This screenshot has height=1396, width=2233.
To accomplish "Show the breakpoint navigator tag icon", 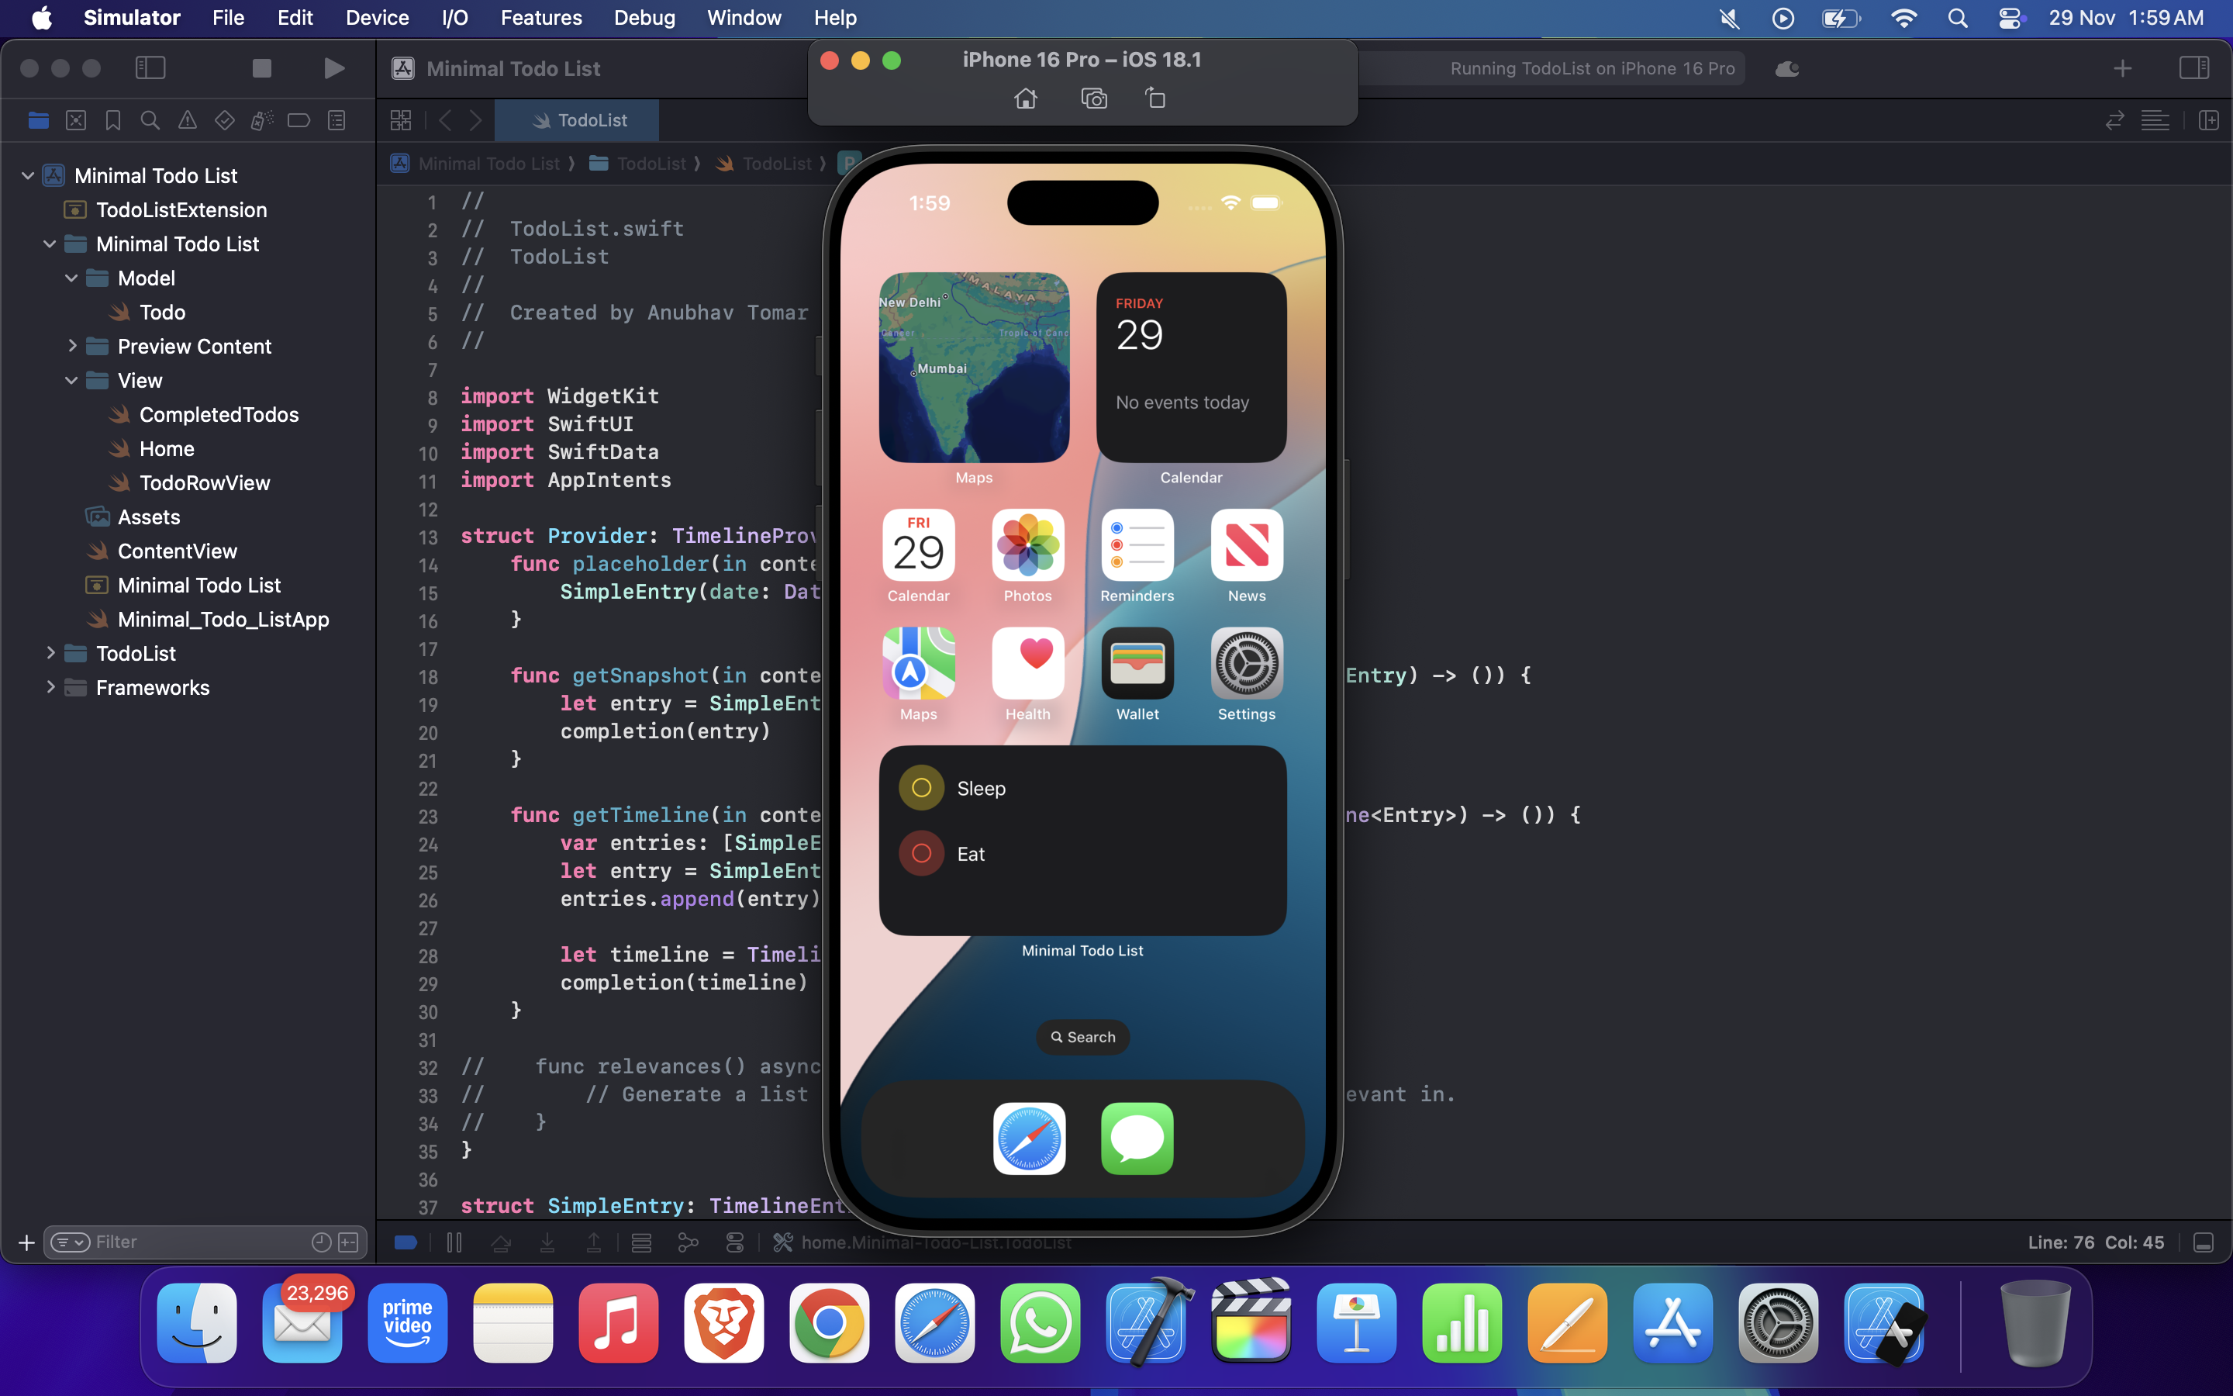I will [299, 120].
